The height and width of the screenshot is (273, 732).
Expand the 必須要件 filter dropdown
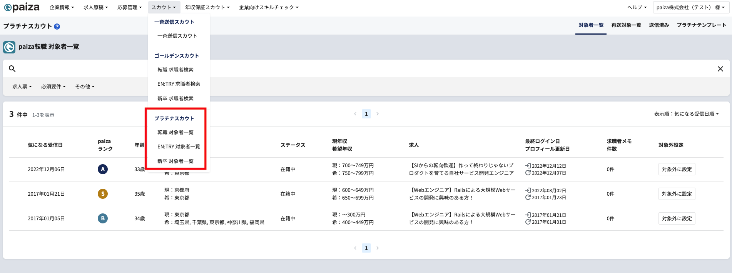click(x=53, y=87)
